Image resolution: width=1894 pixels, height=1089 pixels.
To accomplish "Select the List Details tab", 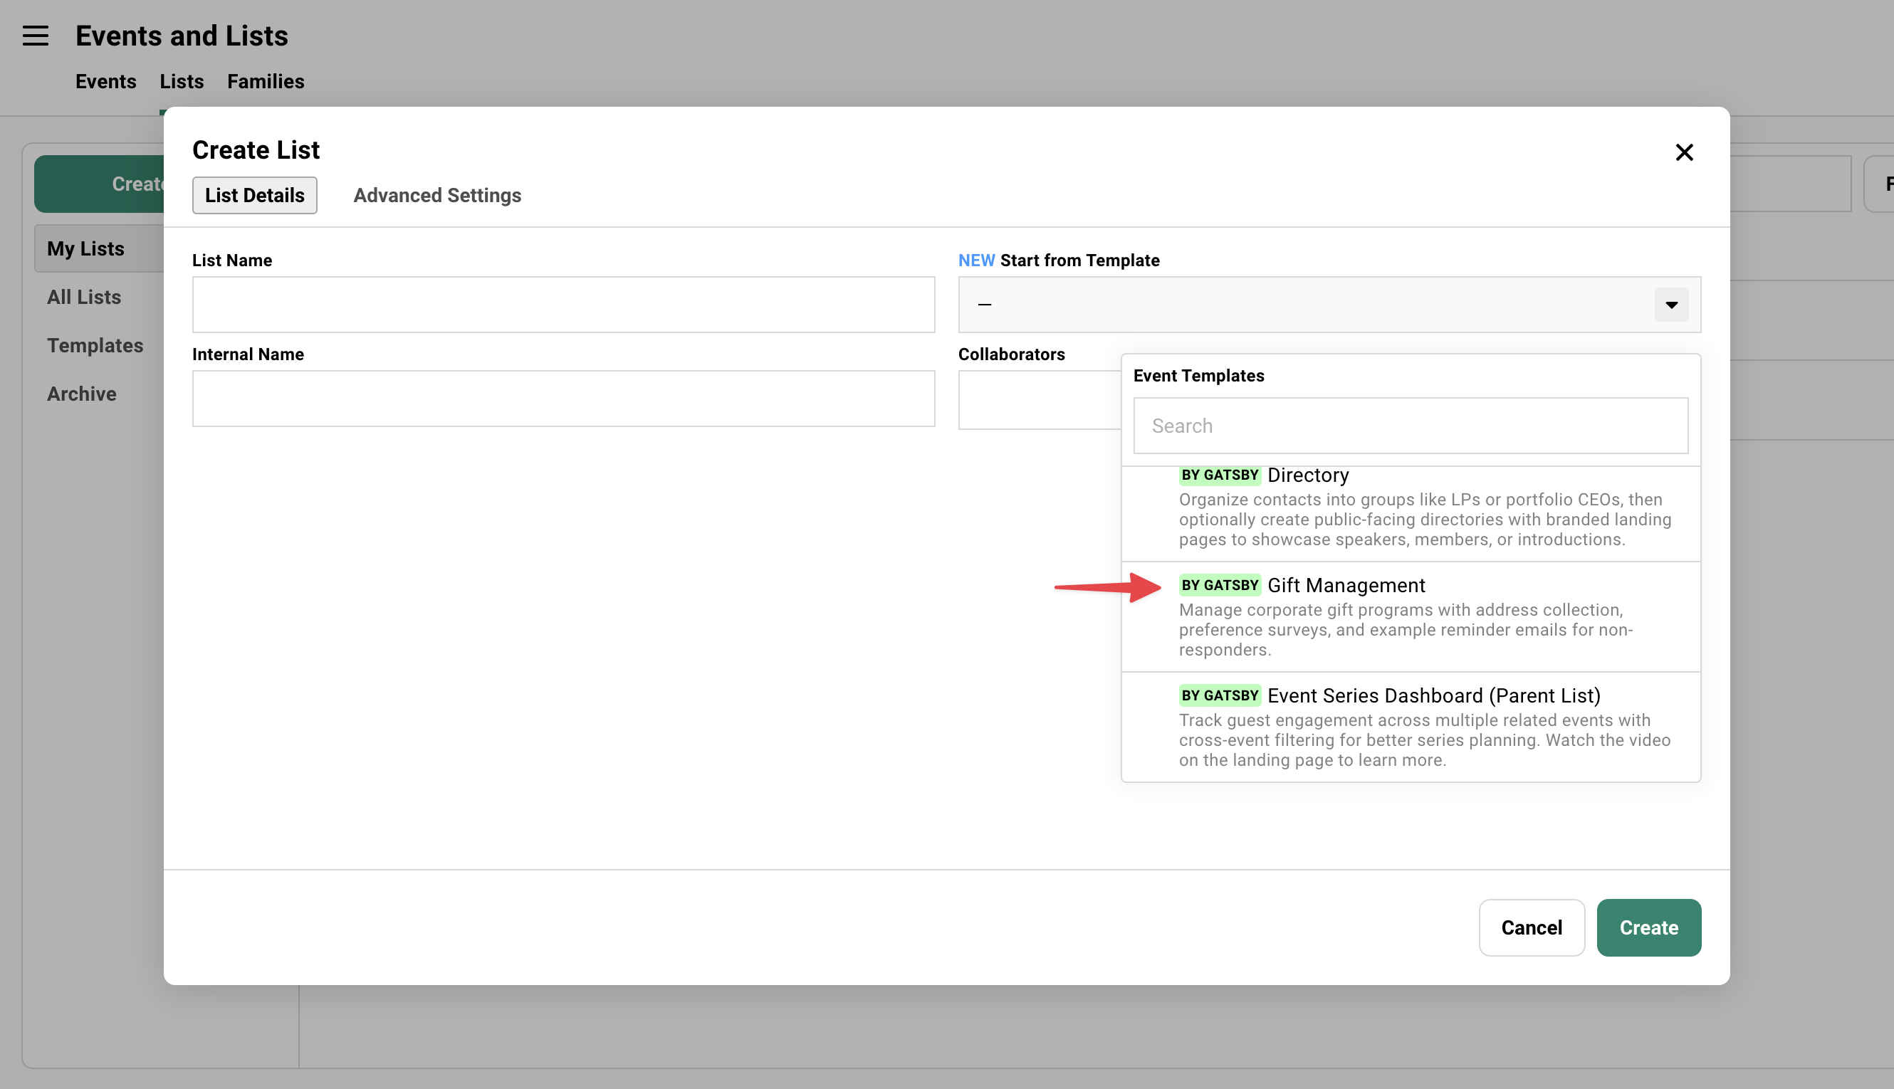I will (254, 195).
